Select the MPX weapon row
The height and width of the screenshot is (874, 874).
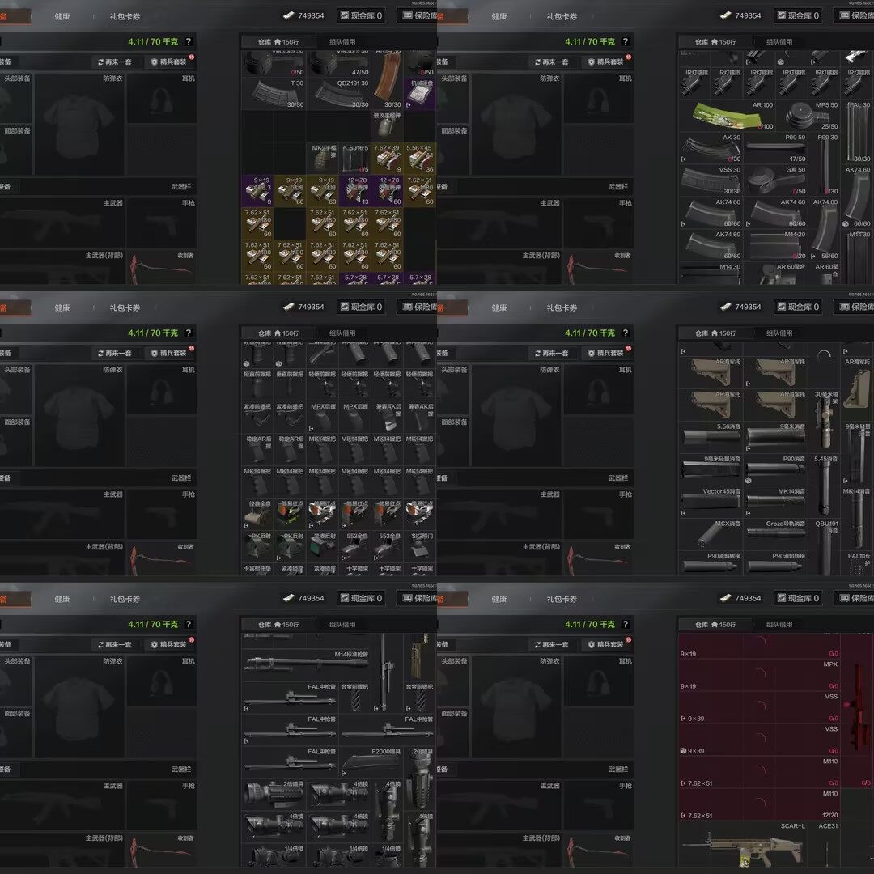click(759, 676)
